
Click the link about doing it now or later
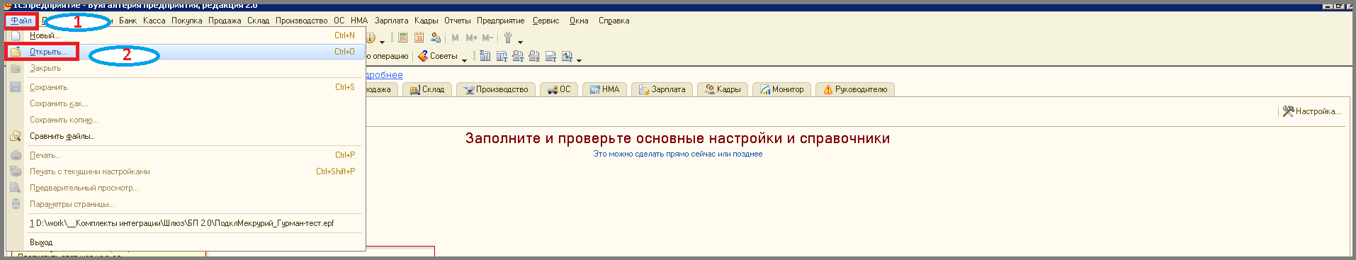tap(677, 154)
